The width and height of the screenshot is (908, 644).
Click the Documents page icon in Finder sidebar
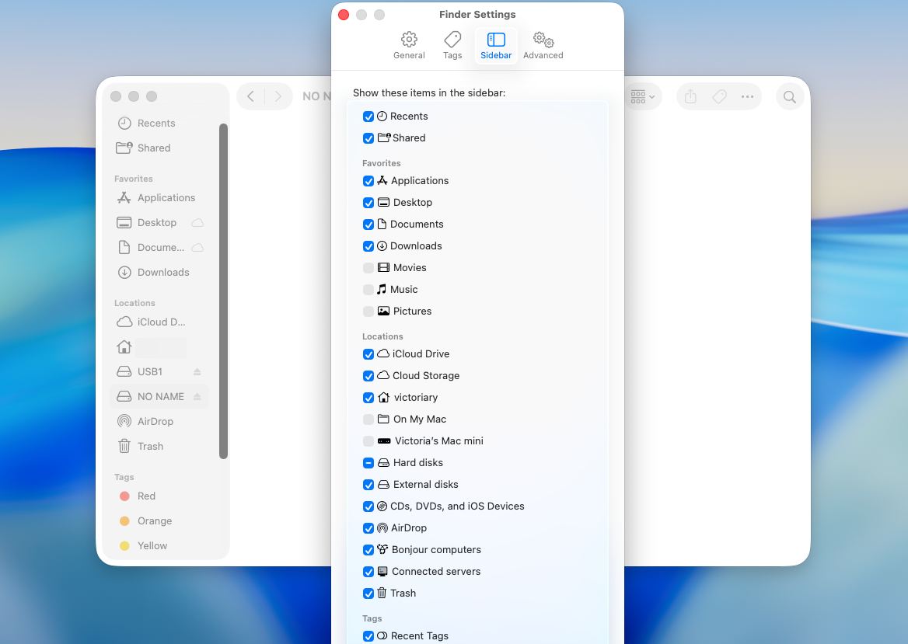click(x=124, y=248)
